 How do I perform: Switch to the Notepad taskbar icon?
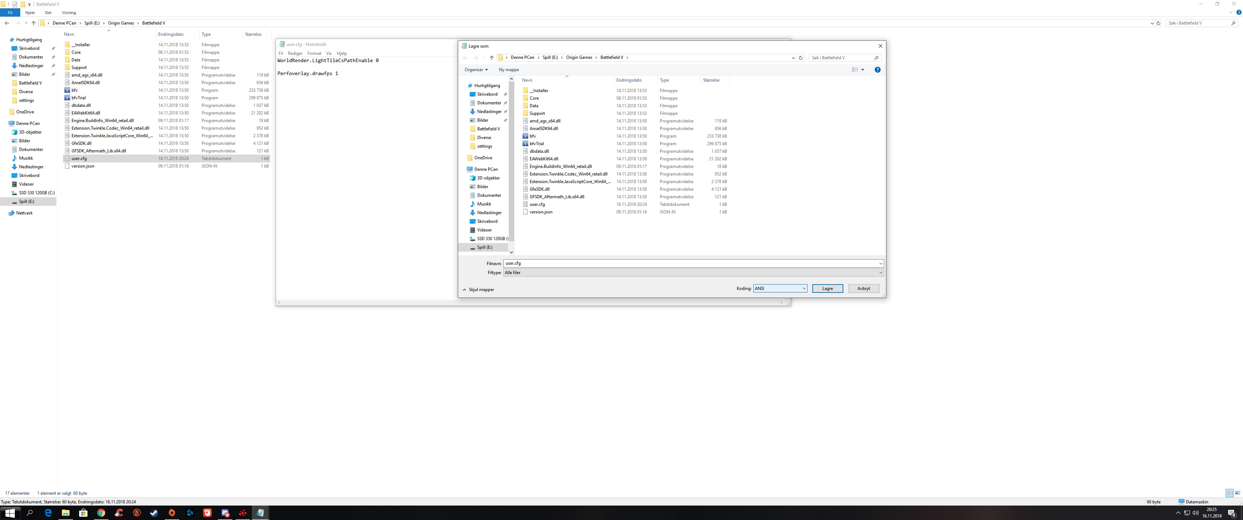click(260, 513)
